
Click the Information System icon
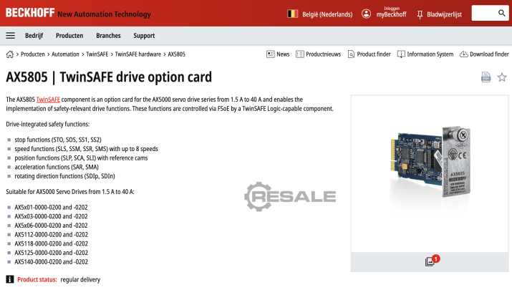pos(401,54)
